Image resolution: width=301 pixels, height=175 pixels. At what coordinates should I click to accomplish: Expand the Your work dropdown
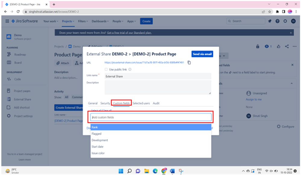pos(51,21)
